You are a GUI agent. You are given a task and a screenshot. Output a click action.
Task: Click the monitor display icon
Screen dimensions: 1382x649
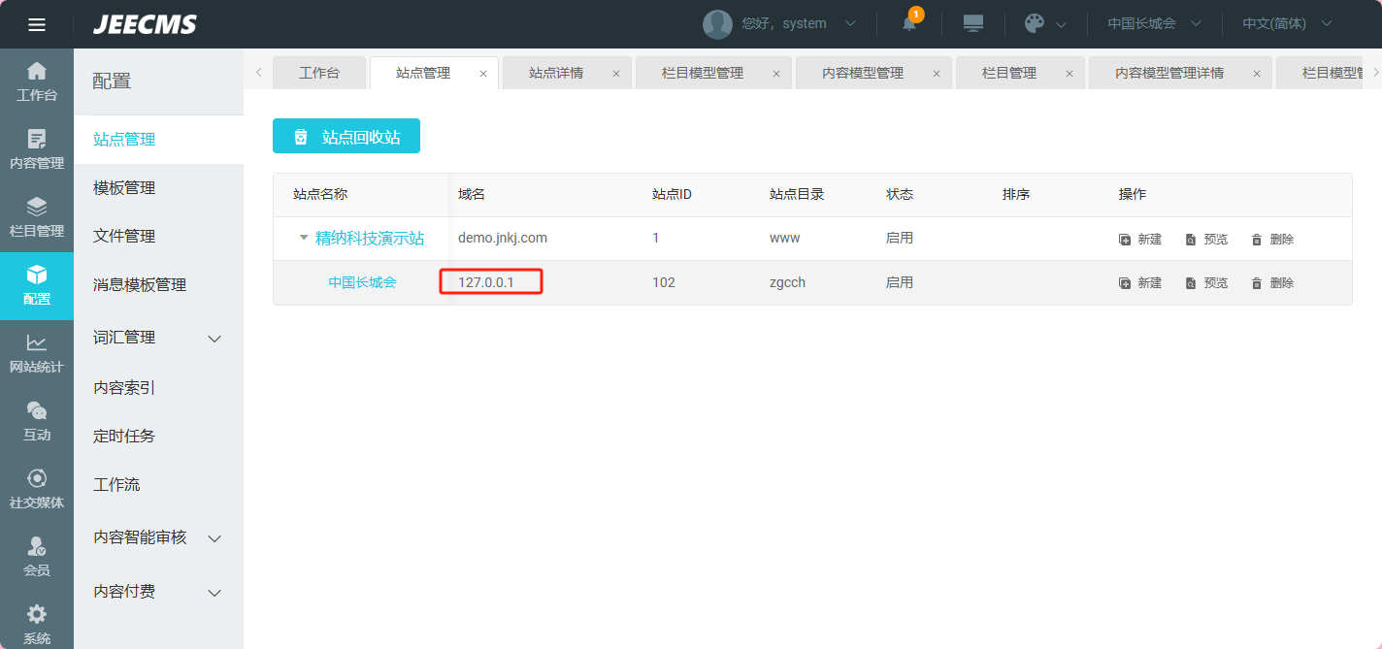972,23
